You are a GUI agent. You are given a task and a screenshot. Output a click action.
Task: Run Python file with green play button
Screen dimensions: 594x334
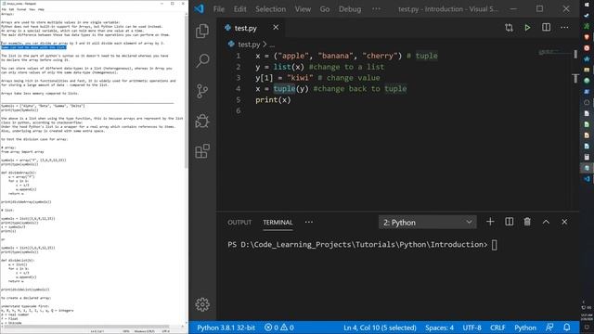coord(527,27)
